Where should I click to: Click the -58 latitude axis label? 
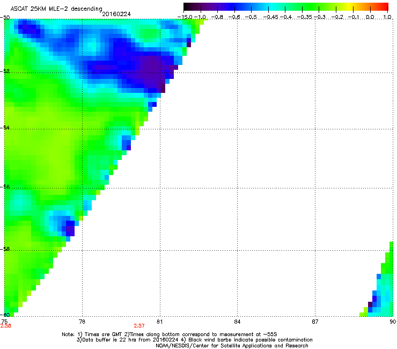[x=5, y=249]
